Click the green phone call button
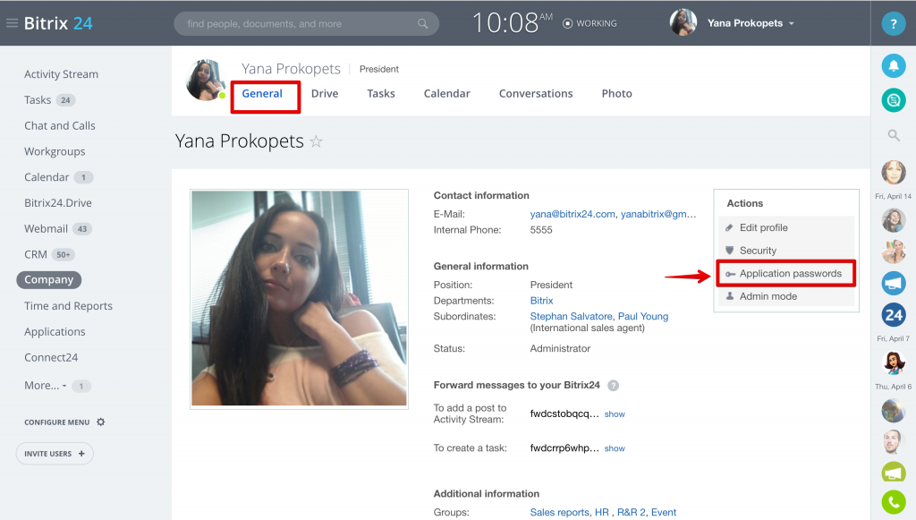916x520 pixels. [x=894, y=502]
